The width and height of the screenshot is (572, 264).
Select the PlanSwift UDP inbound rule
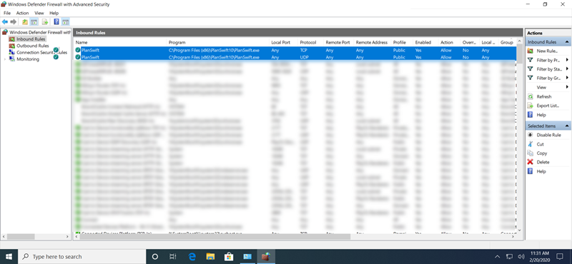(x=295, y=57)
